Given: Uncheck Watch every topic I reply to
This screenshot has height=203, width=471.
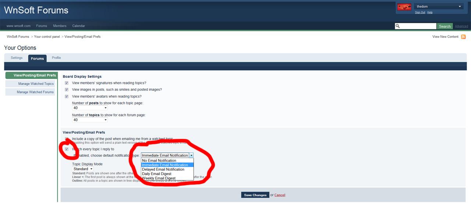Looking at the screenshot, I should tap(67, 149).
